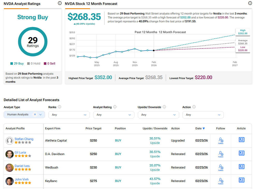Open Stefan Chang's analyst profile
The height and width of the screenshot is (189, 254).
click(x=24, y=139)
